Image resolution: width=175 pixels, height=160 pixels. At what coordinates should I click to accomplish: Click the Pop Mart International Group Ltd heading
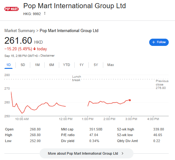(75, 6)
